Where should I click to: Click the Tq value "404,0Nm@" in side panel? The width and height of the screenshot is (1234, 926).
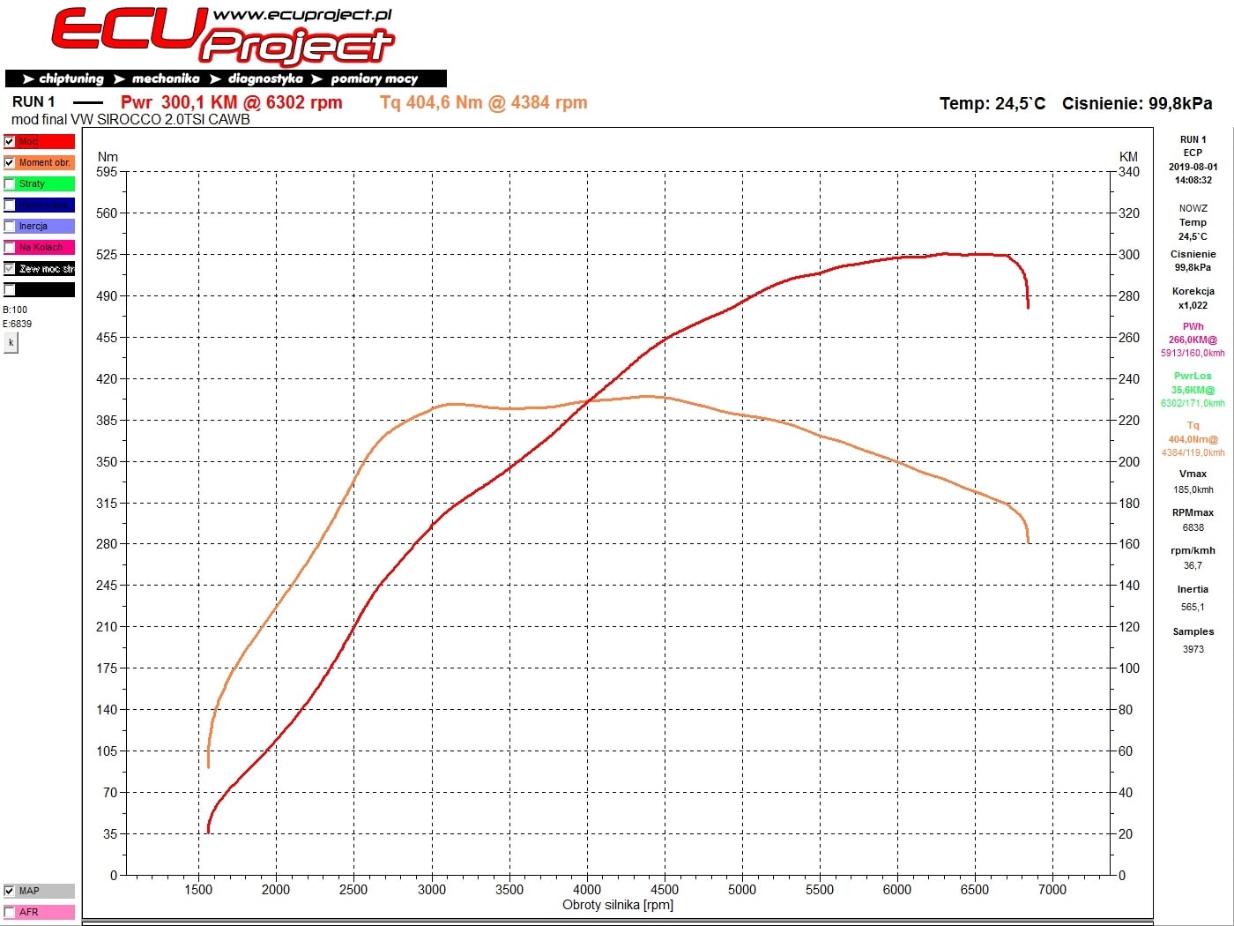click(1193, 439)
